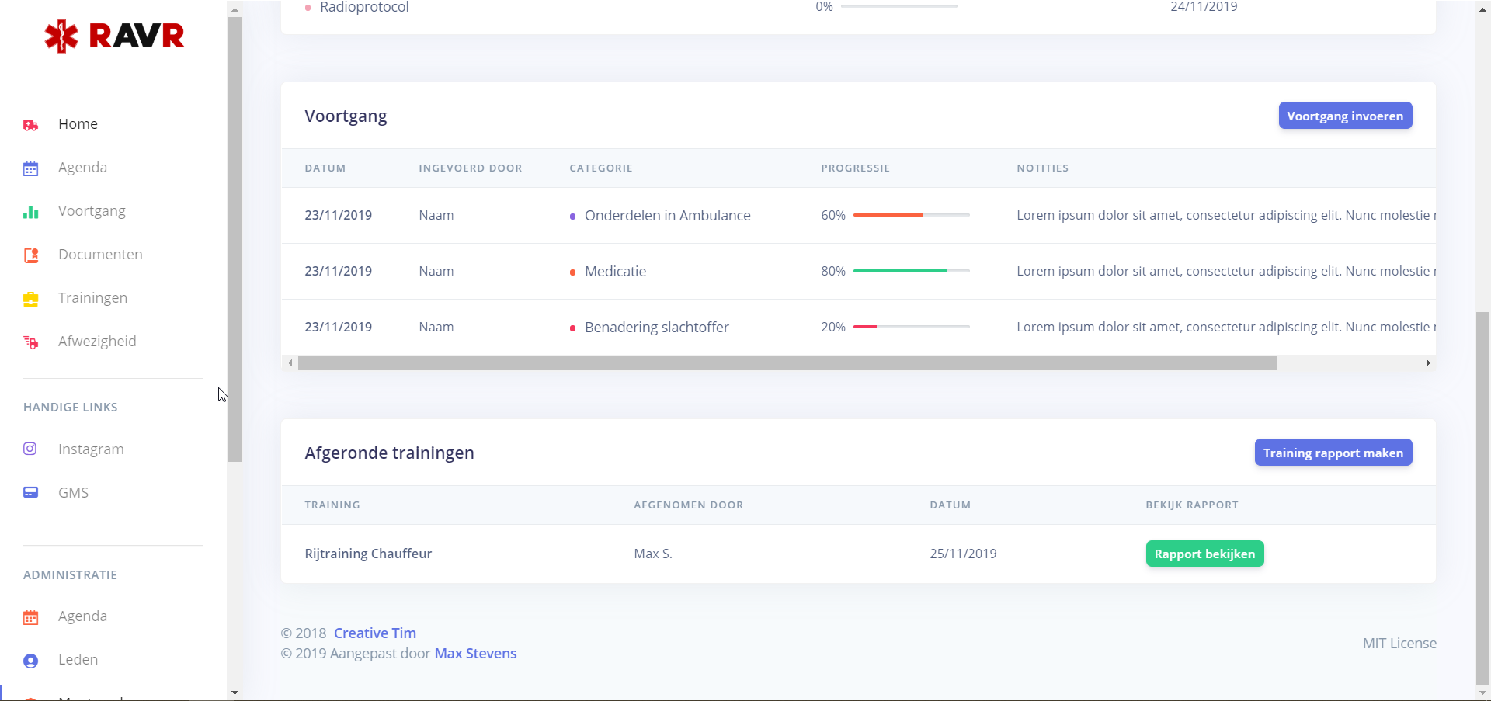Go to the Afwezigheid menu item
Screen dimensions: 1491x701
97,342
